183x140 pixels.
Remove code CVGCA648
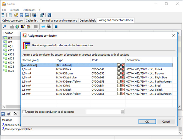(123, 69)
